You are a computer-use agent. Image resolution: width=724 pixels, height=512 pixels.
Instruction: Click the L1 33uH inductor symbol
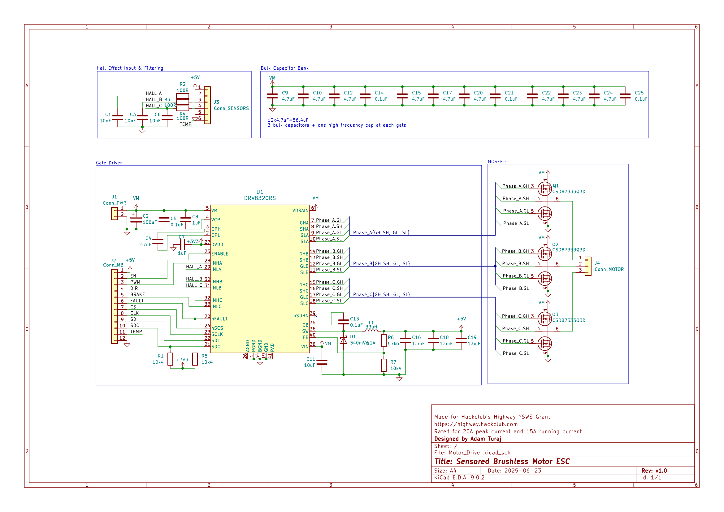(371, 330)
